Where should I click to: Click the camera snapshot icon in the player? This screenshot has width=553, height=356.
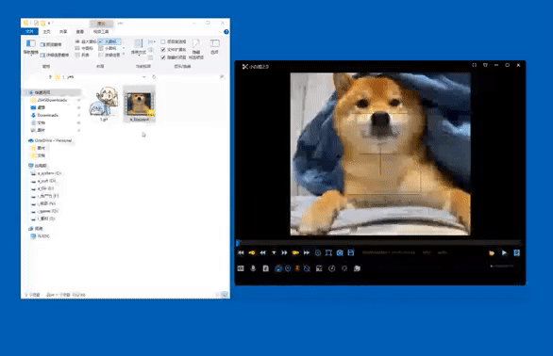coord(340,252)
